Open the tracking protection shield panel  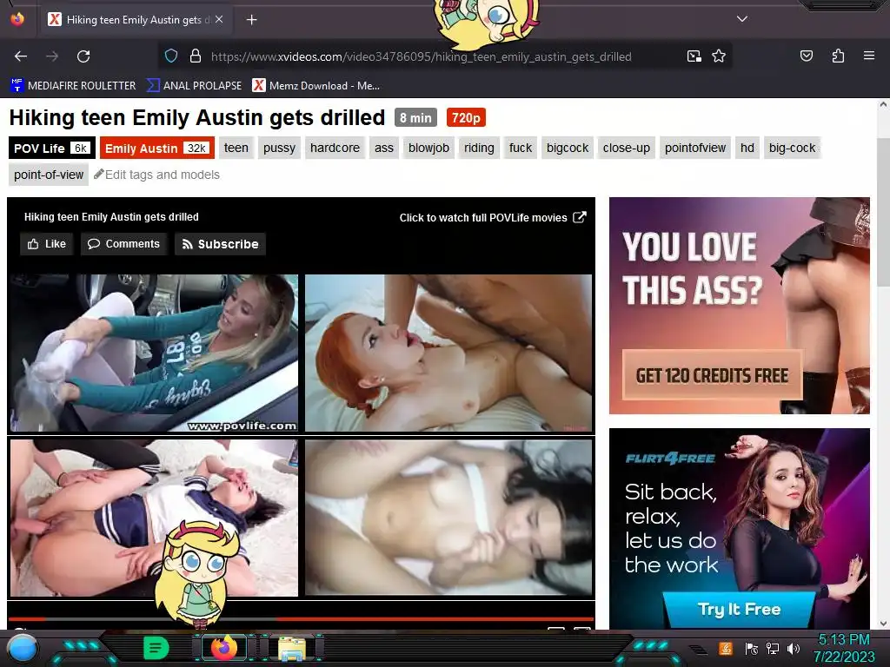(171, 56)
